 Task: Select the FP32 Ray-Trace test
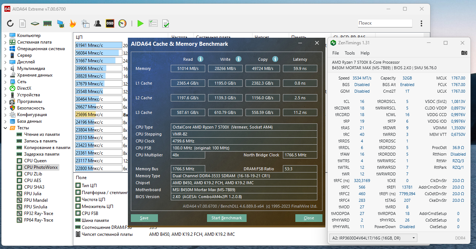pos(38,213)
